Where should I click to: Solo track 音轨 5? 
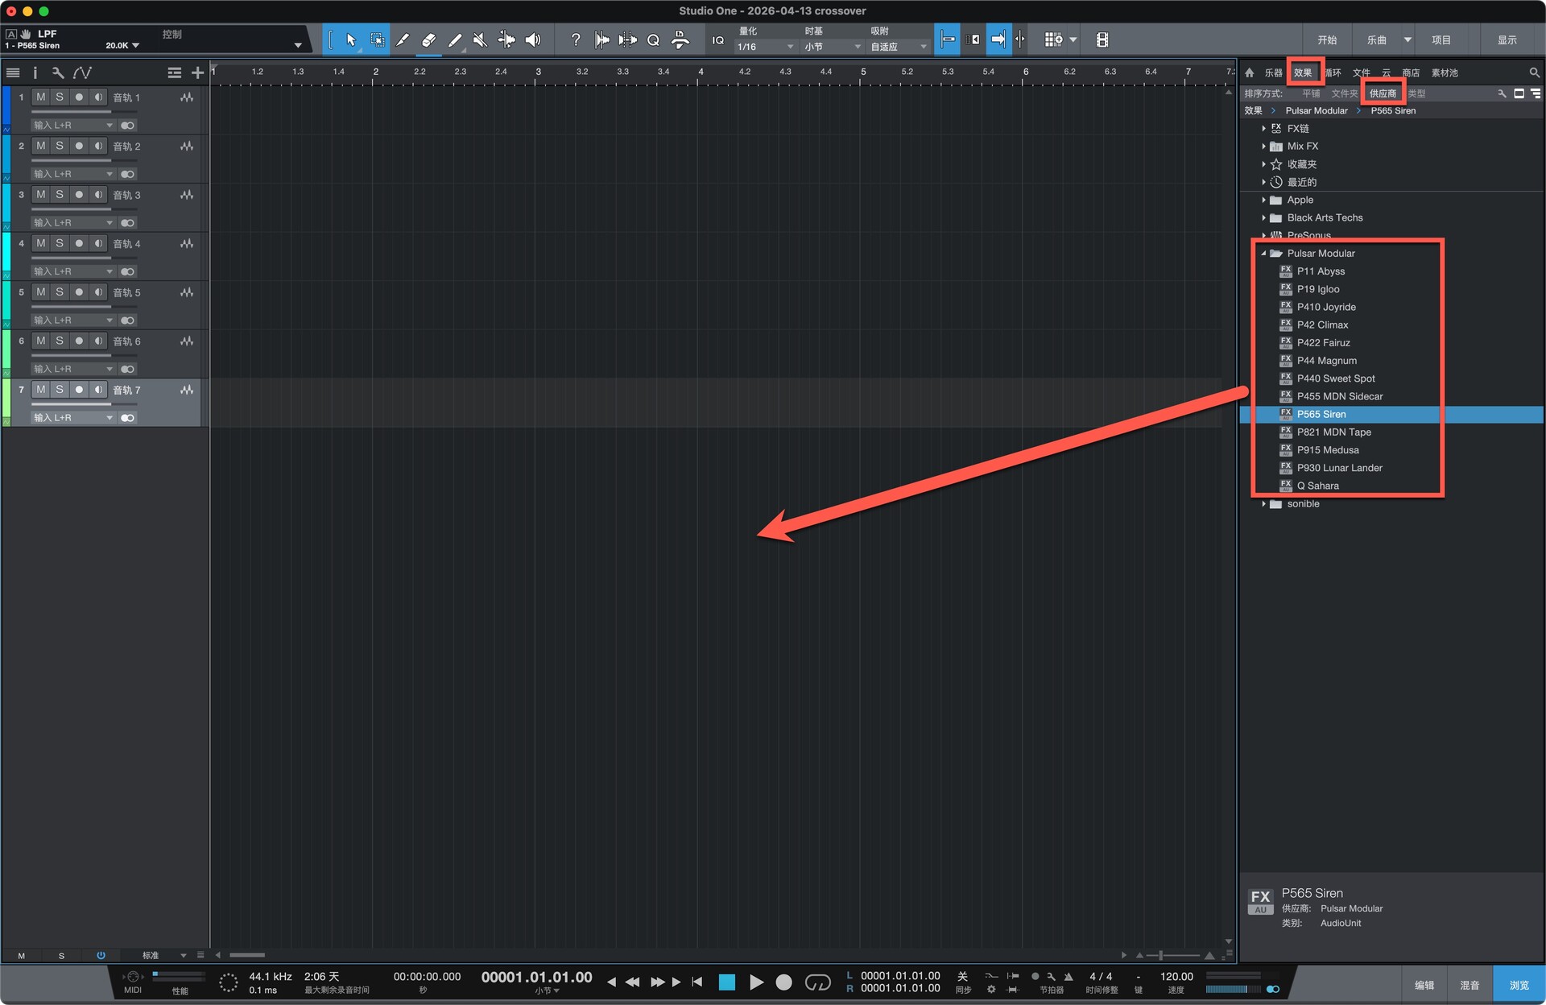point(60,292)
